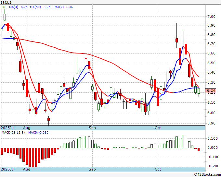The width and height of the screenshot is (221, 177).
Task: Open the 12Stocks.com copyright link
Action: tap(207, 175)
